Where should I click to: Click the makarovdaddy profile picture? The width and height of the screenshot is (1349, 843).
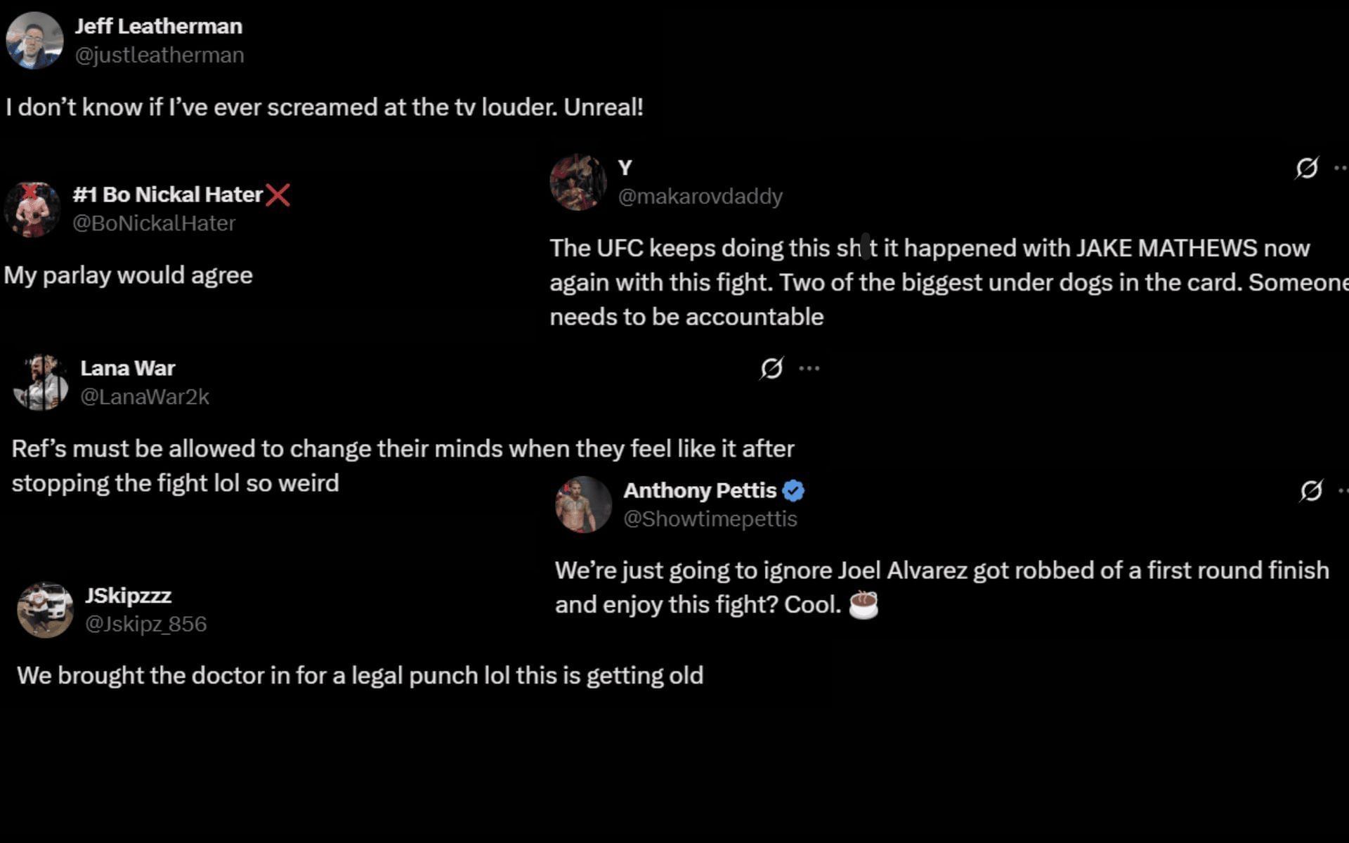[578, 183]
